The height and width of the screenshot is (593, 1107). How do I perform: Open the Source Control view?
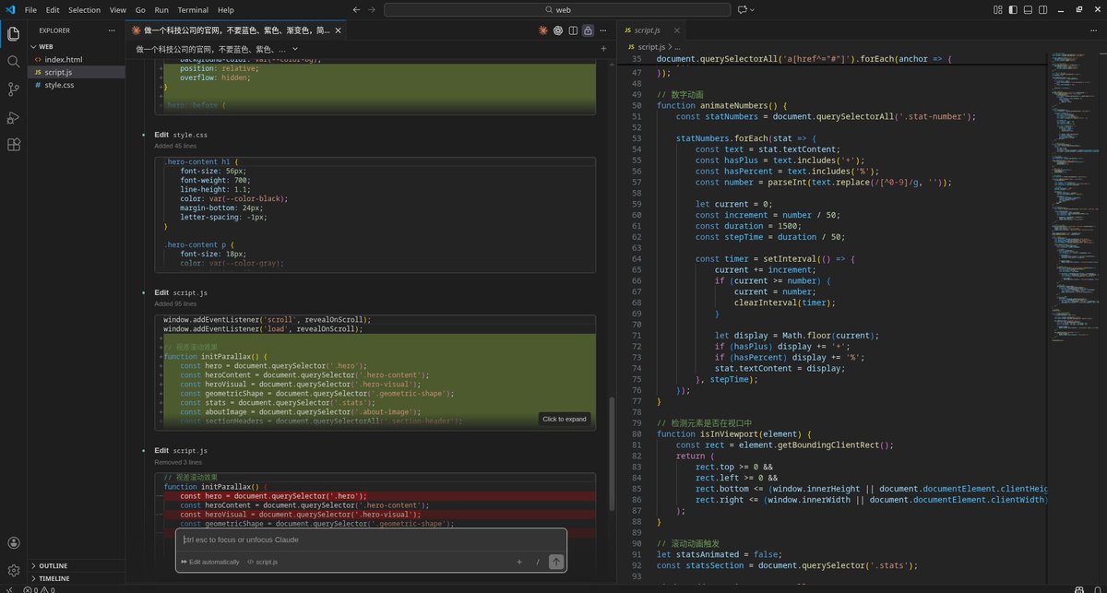[14, 89]
